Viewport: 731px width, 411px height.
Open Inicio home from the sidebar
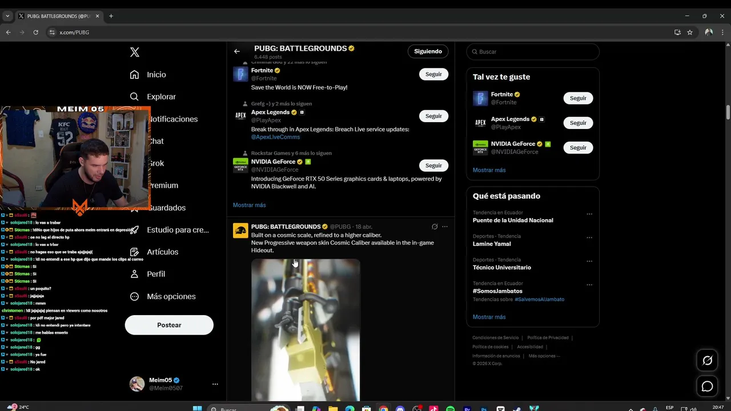148,75
